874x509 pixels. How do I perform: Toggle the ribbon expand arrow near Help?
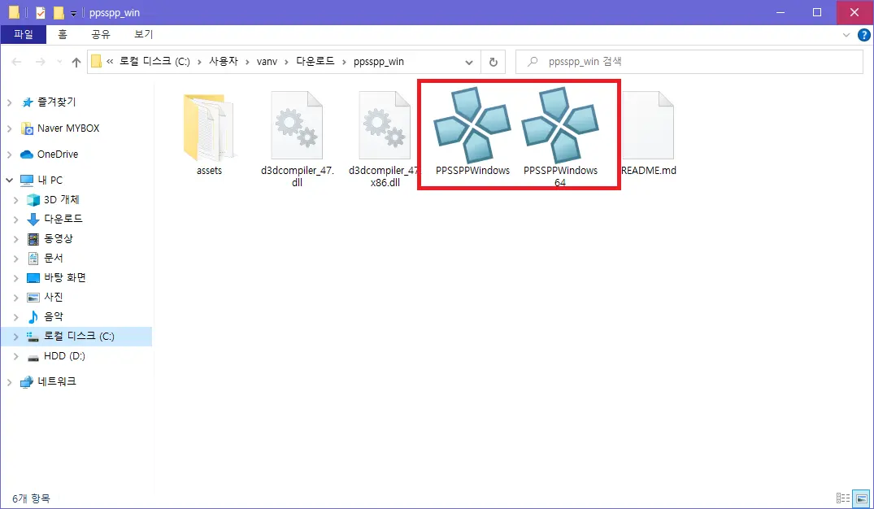coord(846,34)
